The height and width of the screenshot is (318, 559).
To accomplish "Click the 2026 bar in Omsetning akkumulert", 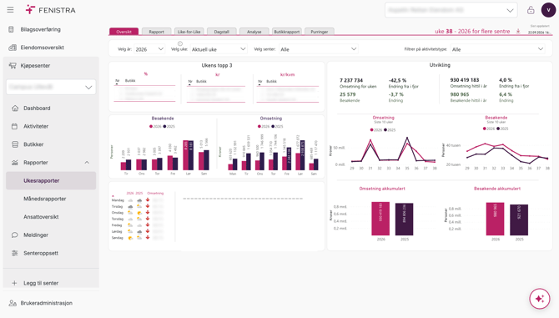I will point(380,219).
